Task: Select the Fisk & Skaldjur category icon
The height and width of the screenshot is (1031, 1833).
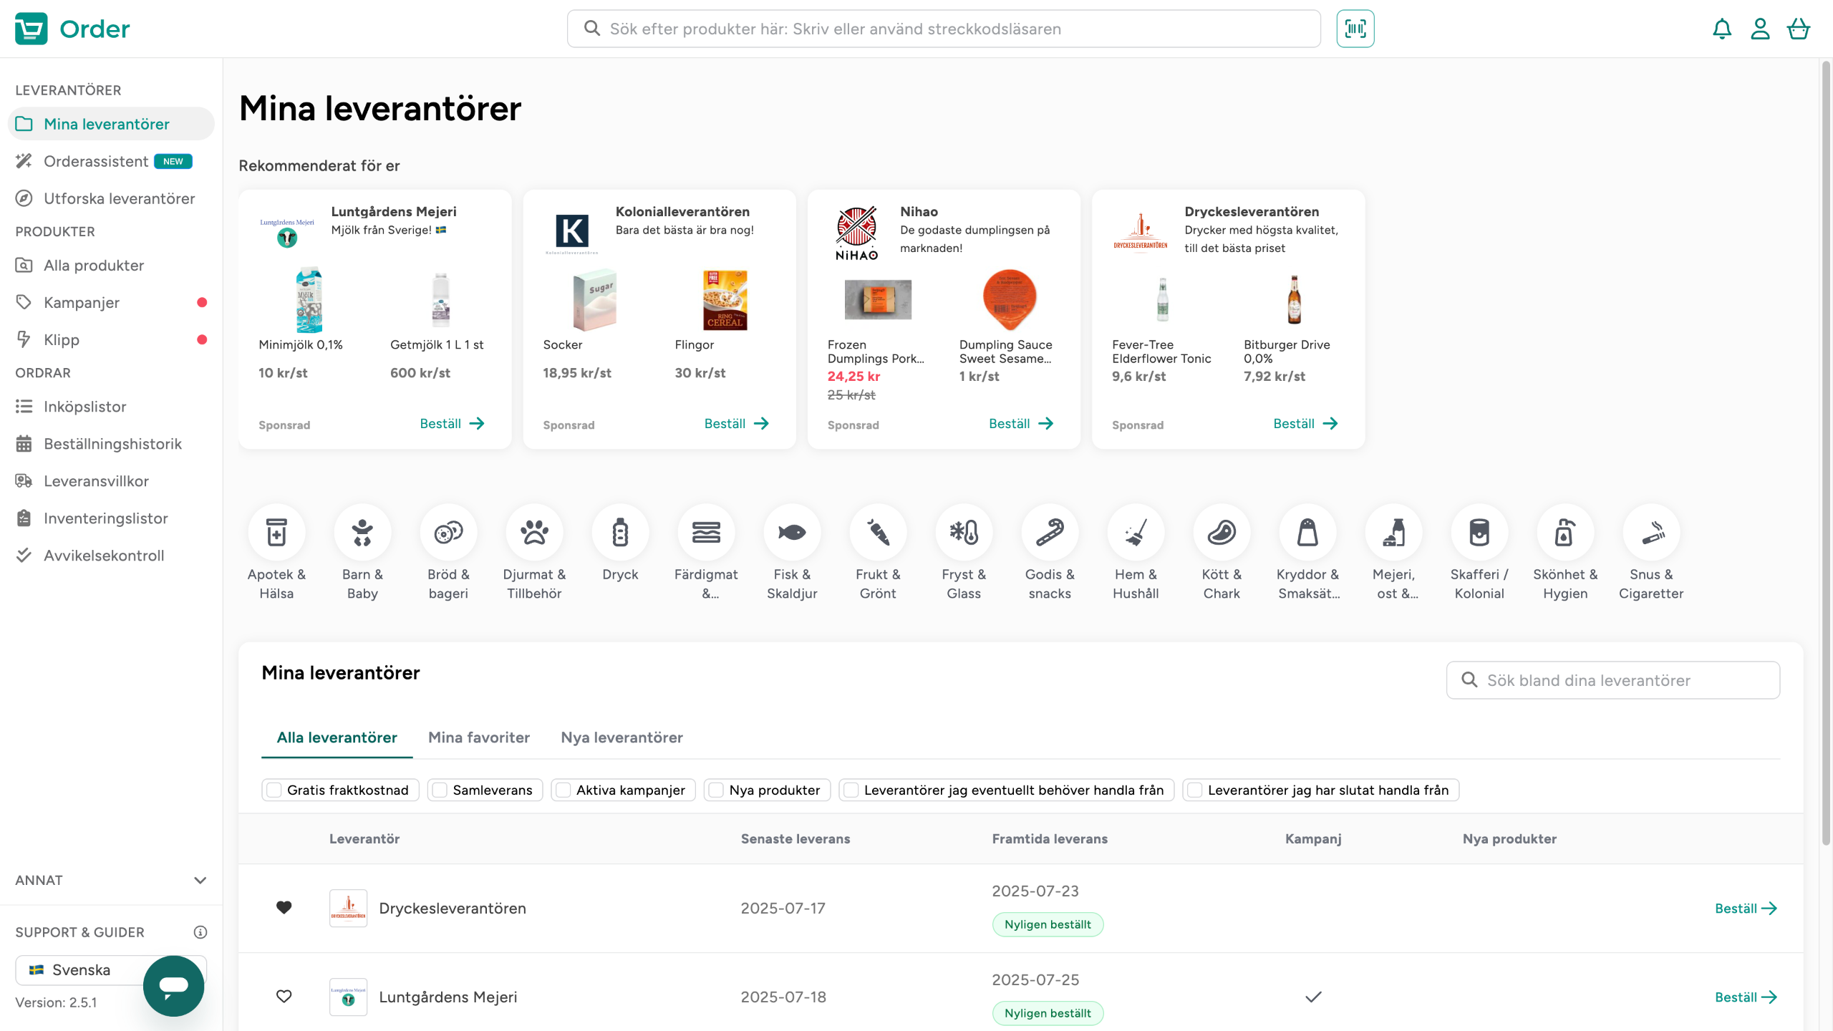Action: click(x=792, y=532)
